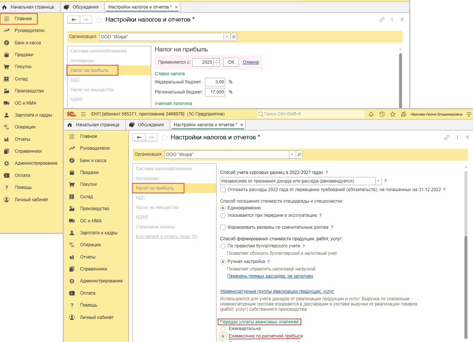Open Покупки in the back window sidebar
Screen dimensions: 473x342
click(23, 67)
